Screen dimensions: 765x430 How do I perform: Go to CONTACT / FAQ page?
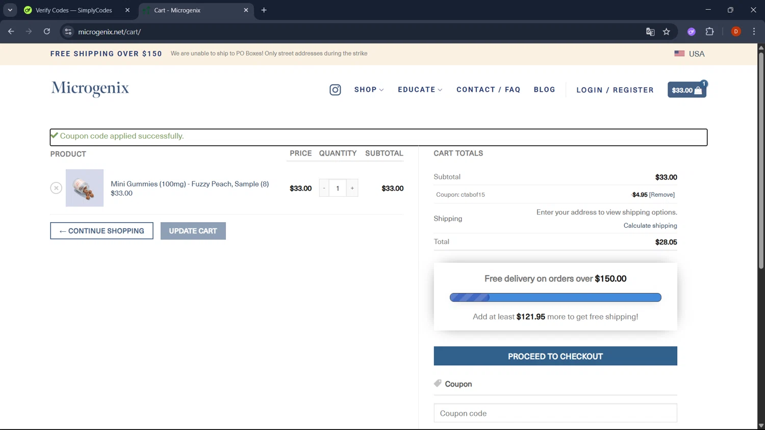point(488,90)
